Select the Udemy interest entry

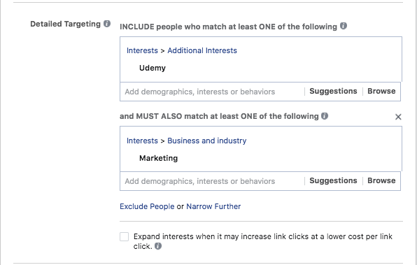[x=153, y=68]
